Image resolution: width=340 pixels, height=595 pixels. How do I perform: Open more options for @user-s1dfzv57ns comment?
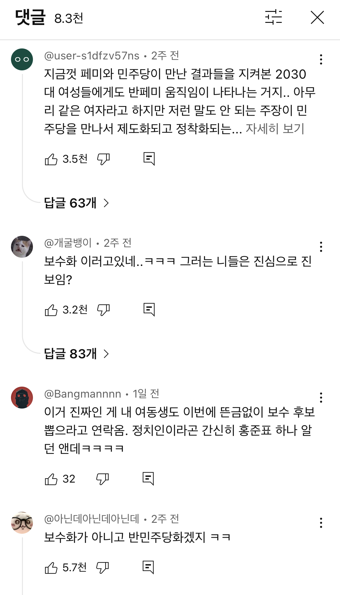[x=321, y=59]
